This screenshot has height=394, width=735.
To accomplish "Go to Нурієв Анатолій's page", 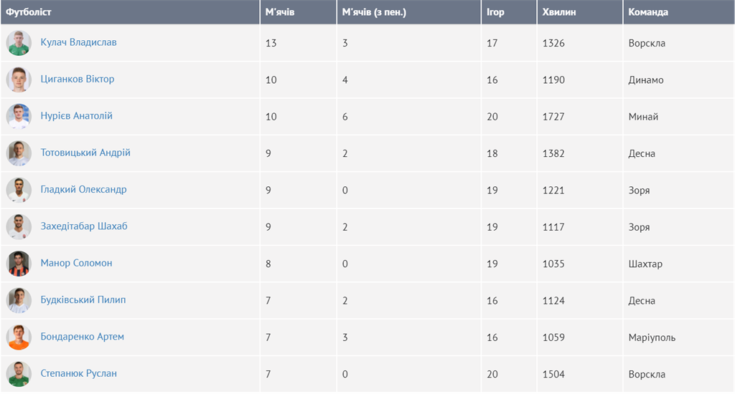I will coord(76,116).
